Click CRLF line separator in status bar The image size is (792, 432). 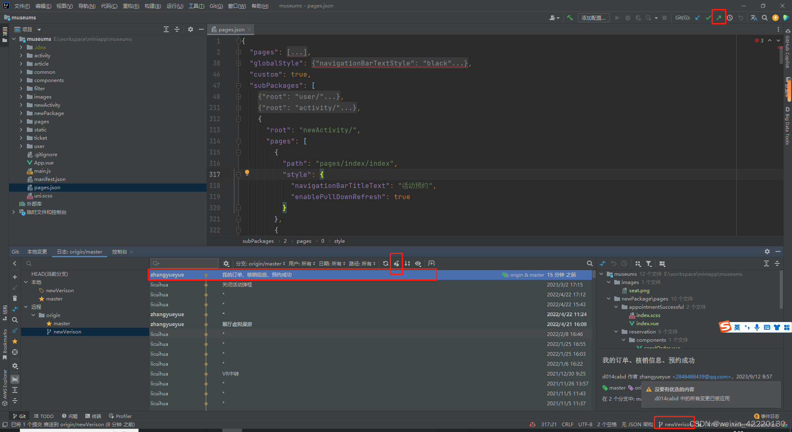pyautogui.click(x=568, y=424)
